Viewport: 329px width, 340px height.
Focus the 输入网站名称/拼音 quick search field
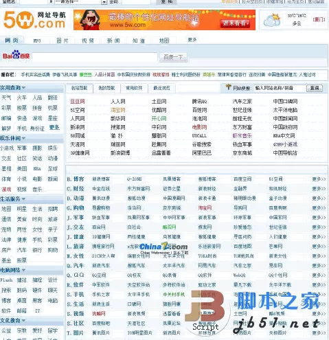tap(280, 88)
